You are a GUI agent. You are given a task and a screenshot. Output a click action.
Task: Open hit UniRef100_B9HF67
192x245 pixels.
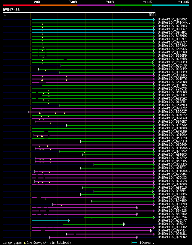tap(172, 29)
